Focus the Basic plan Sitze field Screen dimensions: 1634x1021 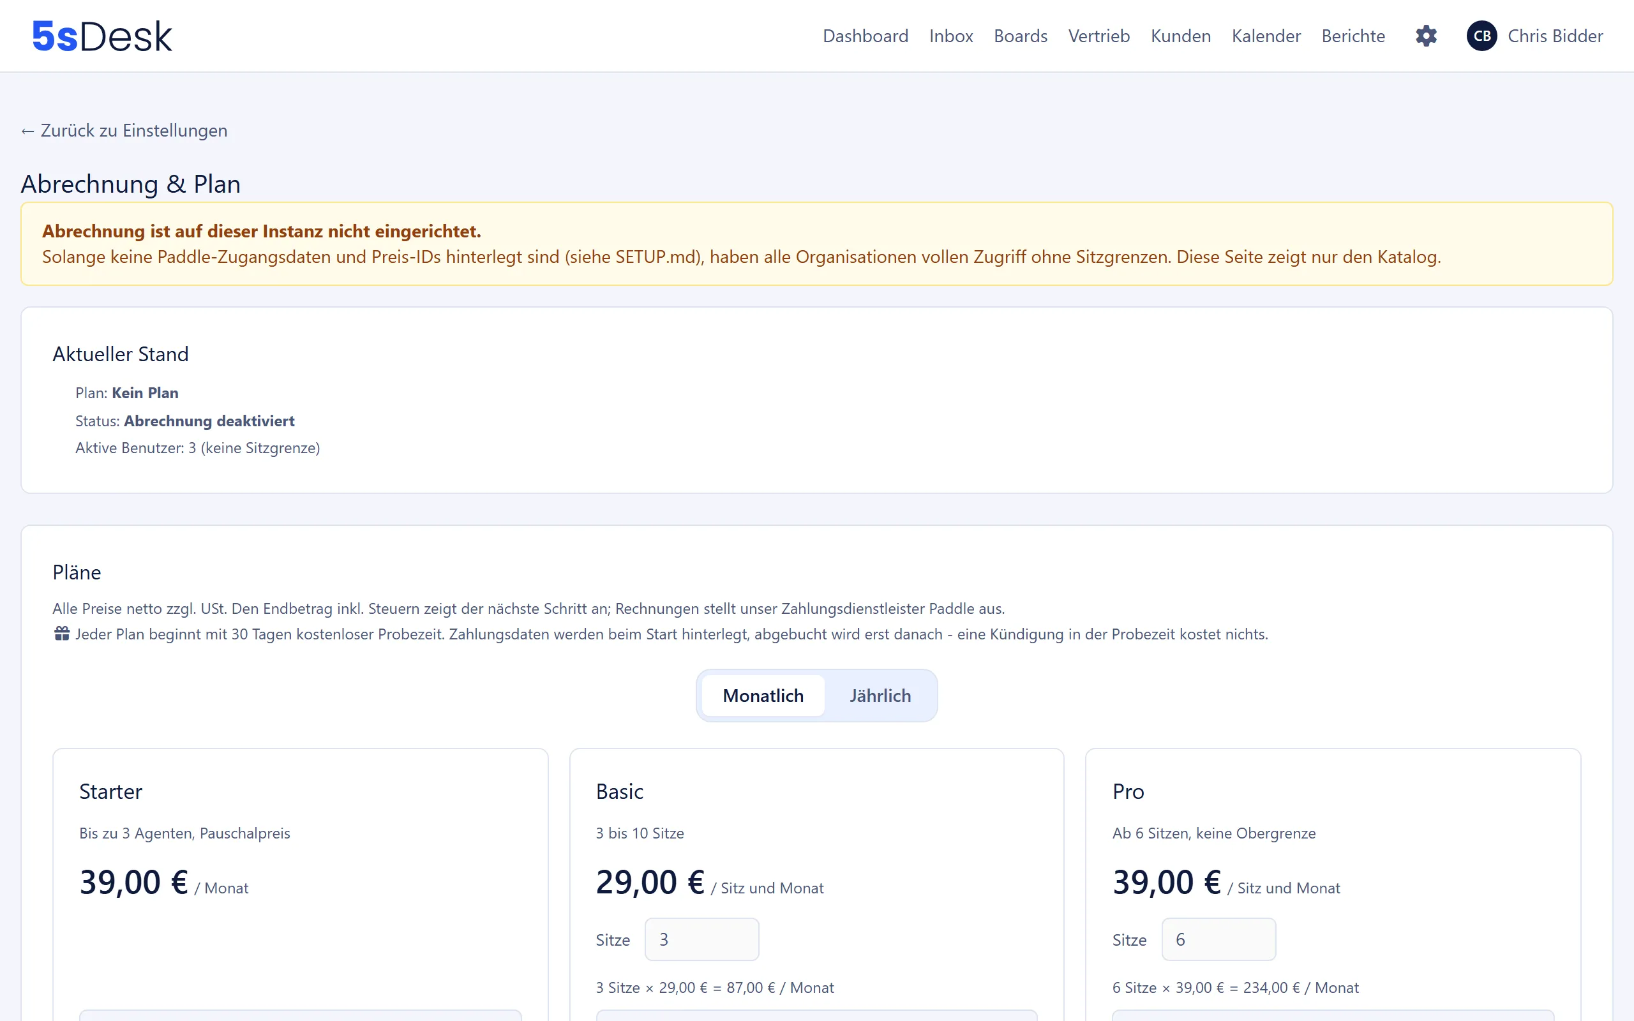(701, 939)
